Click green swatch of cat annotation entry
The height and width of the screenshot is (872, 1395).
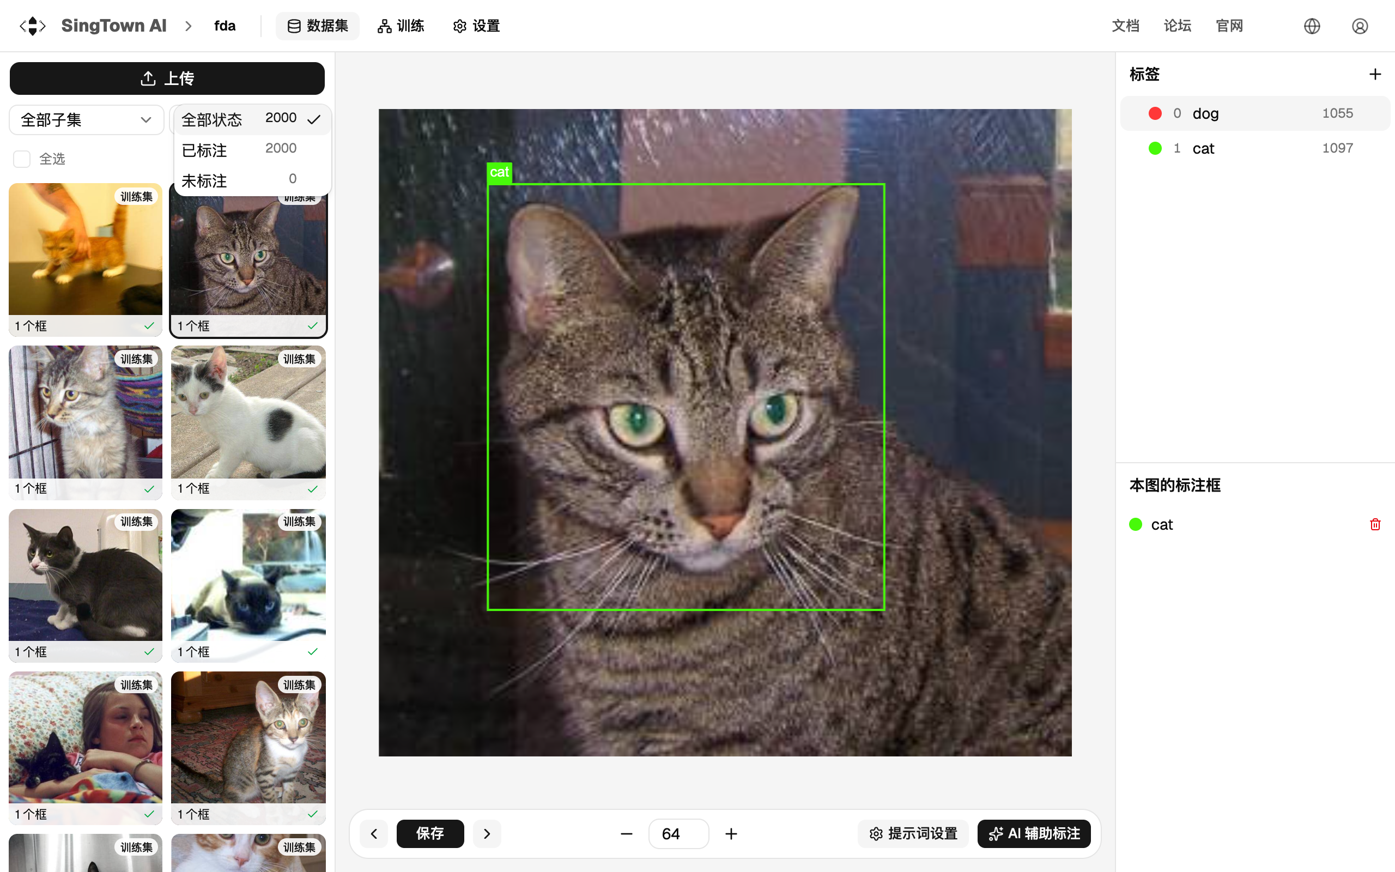[1136, 524]
